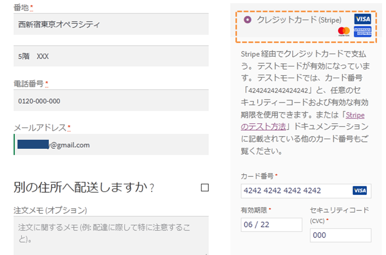Open the Stripe test methods link
Image resolution: width=386 pixels, height=255 pixels.
coord(303,121)
